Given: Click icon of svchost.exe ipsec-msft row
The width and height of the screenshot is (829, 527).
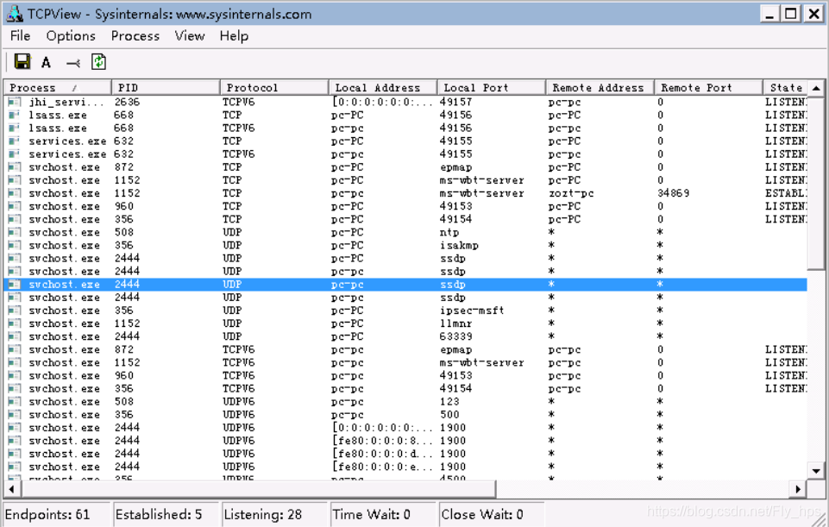Looking at the screenshot, I should click(15, 311).
